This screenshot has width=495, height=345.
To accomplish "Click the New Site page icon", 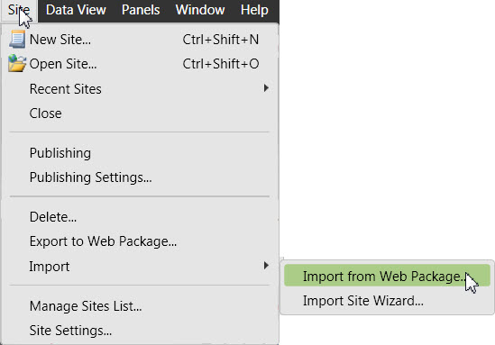I will [17, 39].
